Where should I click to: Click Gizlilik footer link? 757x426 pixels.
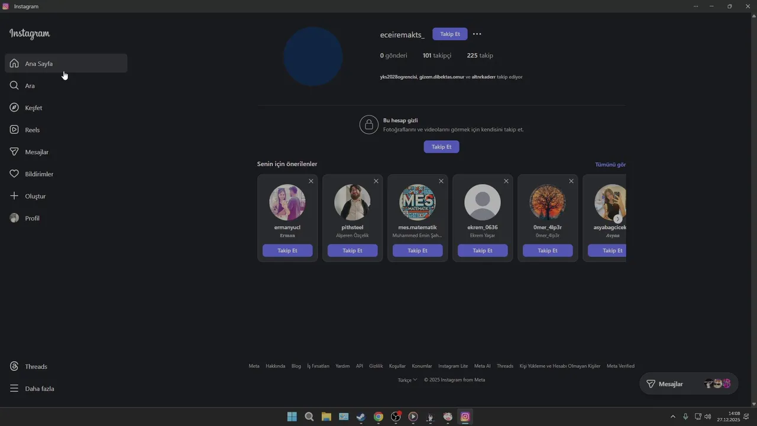click(x=376, y=366)
